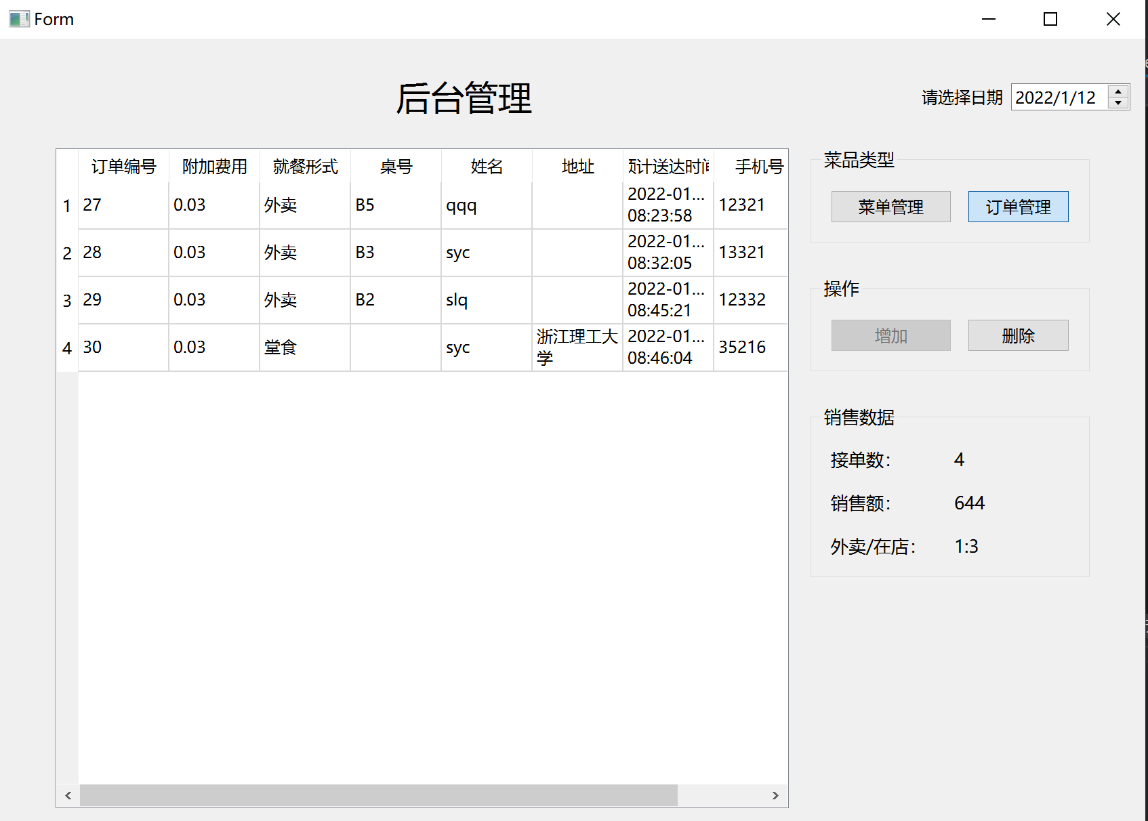Screen dimensions: 1148x821
Task: Click the order number cell 28
Action: [x=123, y=253]
